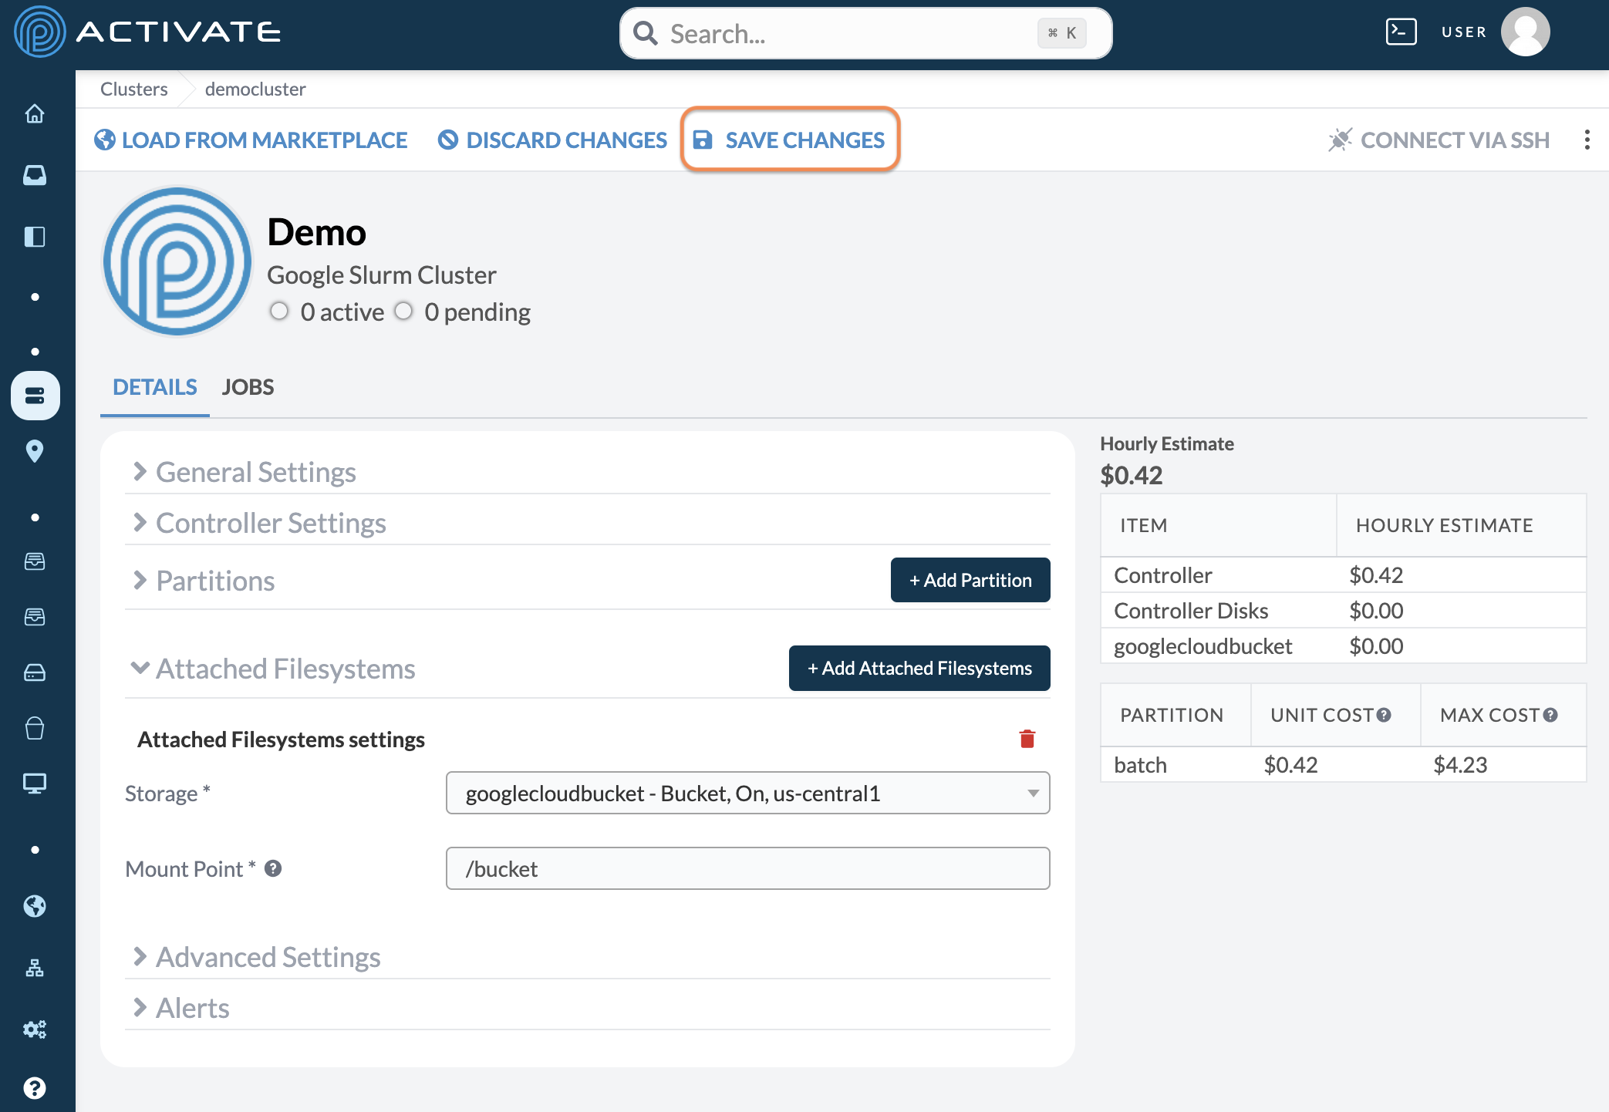
Task: Click Load From Marketplace
Action: coord(251,140)
